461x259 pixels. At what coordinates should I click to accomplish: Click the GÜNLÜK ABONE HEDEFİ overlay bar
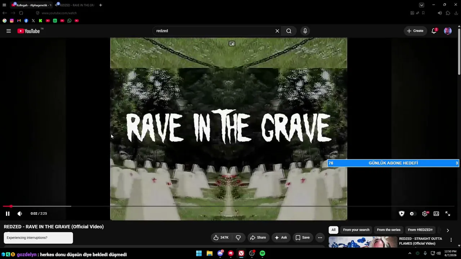(x=393, y=163)
